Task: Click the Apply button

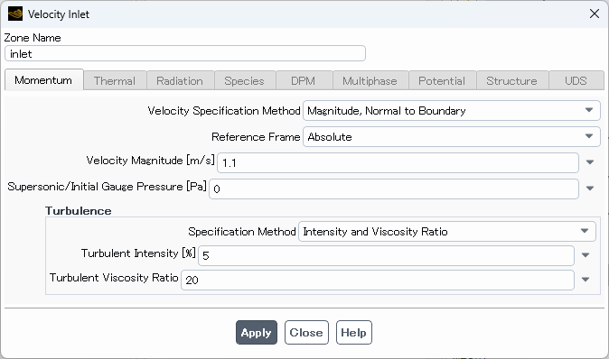Action: tap(257, 332)
